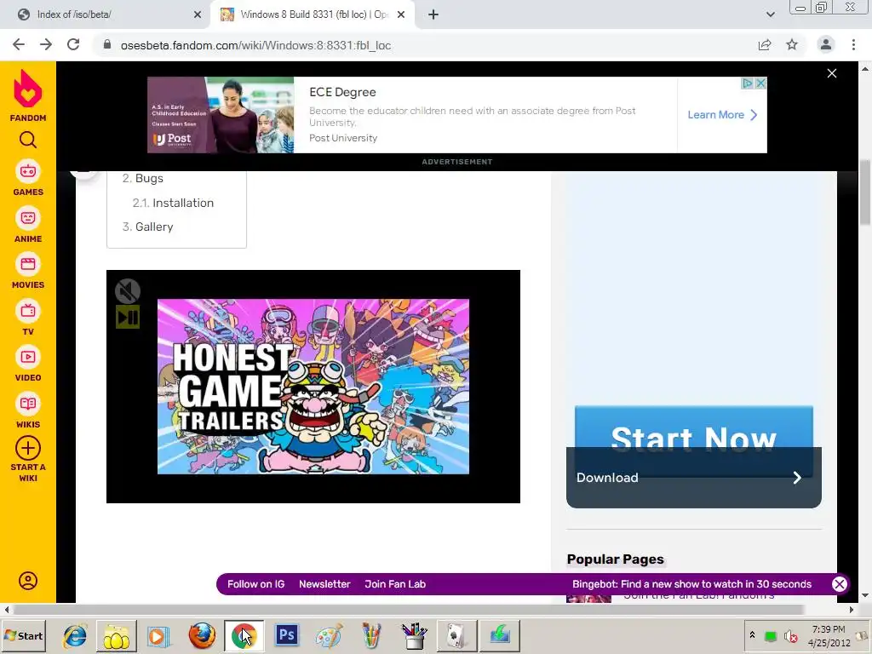Go back to previous page
872x654 pixels.
[19, 44]
